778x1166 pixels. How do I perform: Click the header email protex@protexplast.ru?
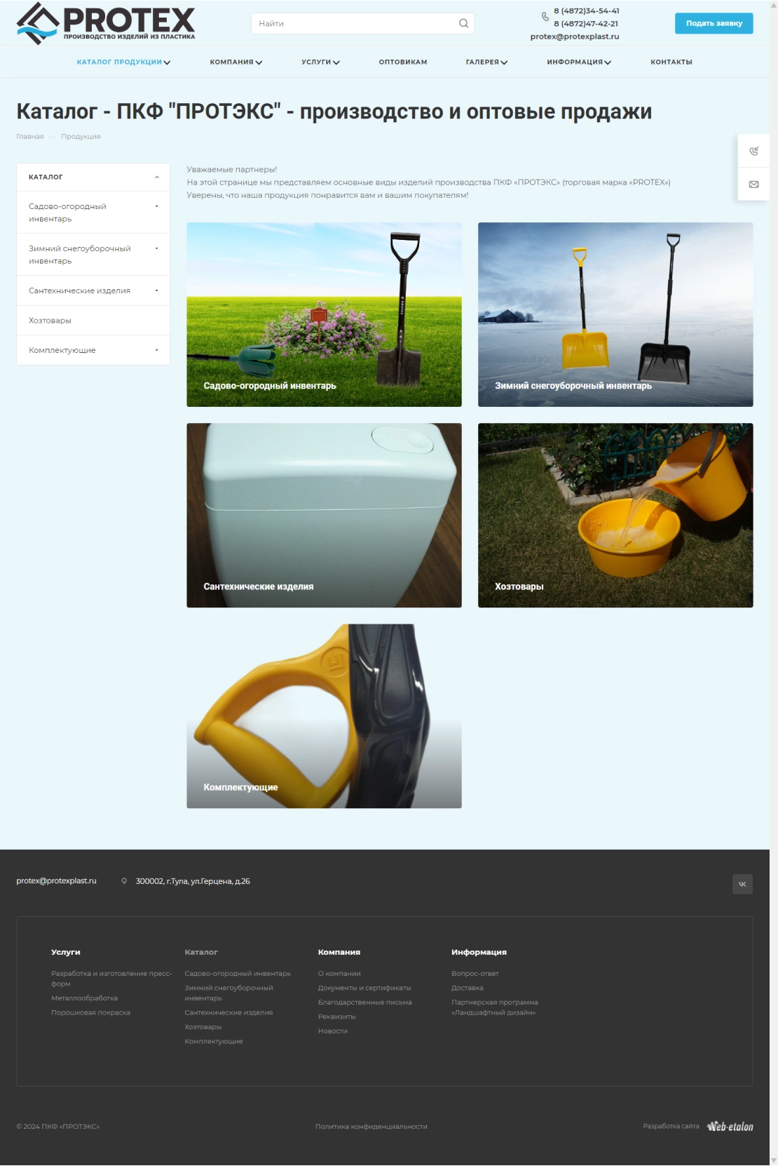575,36
